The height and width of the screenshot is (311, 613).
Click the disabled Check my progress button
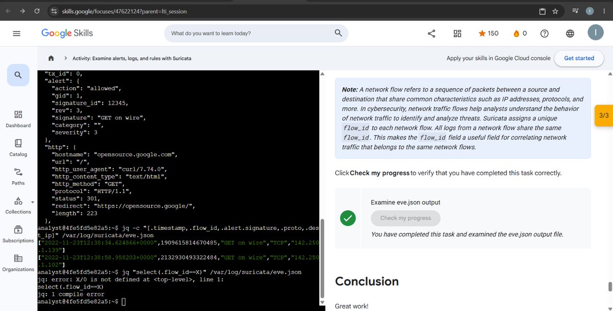(x=406, y=218)
